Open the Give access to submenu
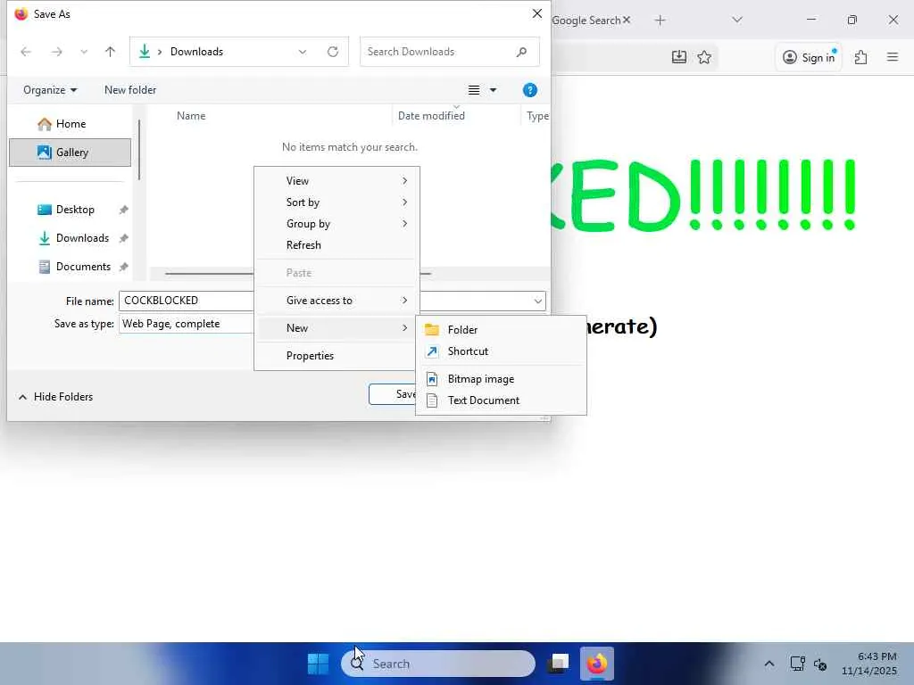The height and width of the screenshot is (685, 914). point(337,301)
